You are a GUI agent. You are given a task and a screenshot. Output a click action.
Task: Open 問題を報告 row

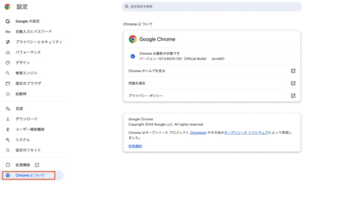[x=212, y=83]
